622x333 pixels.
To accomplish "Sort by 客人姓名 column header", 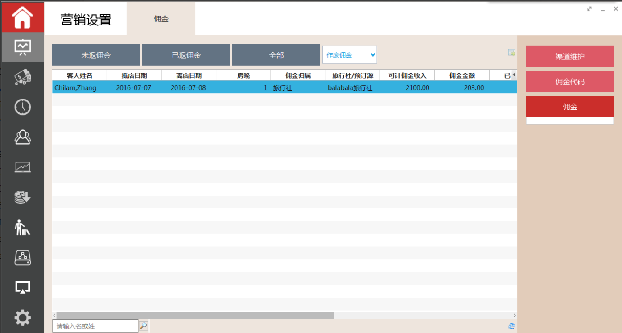I will [x=79, y=75].
